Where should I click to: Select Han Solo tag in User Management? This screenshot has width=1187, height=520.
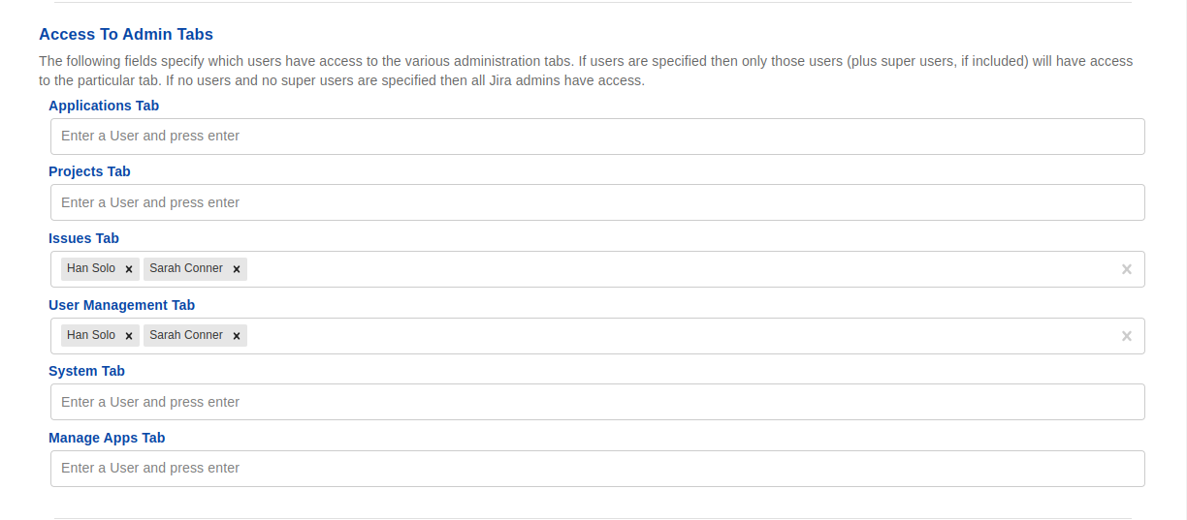pyautogui.click(x=91, y=335)
